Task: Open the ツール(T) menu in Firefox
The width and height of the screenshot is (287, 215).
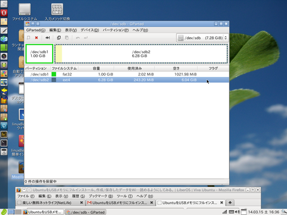Action: click(x=124, y=196)
